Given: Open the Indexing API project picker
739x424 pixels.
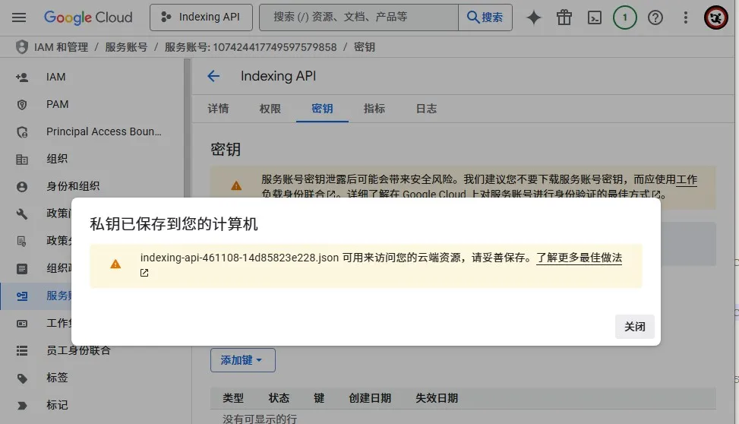Looking at the screenshot, I should 201,17.
